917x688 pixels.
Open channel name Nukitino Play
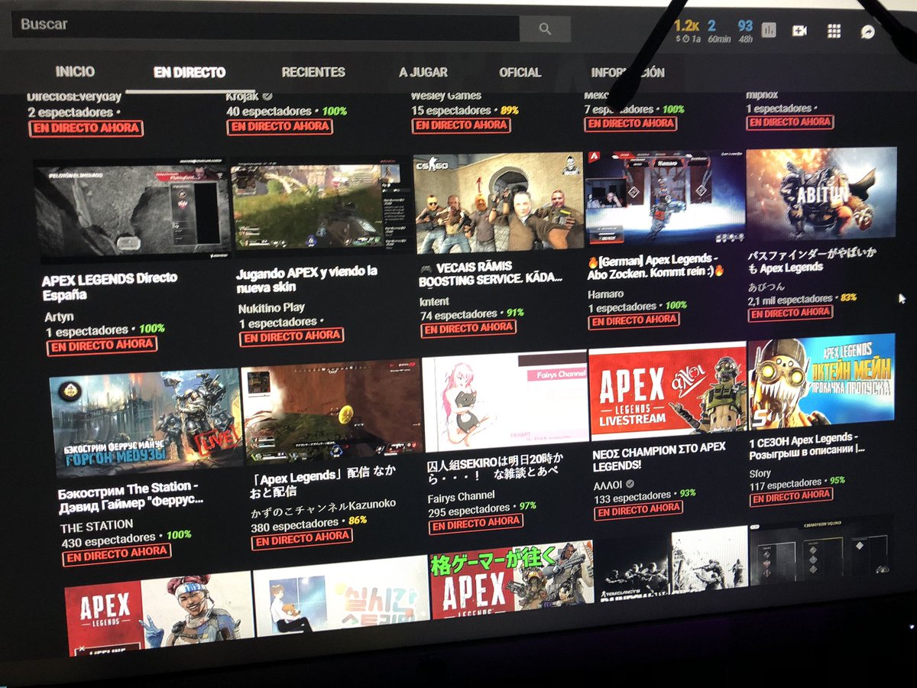[271, 308]
